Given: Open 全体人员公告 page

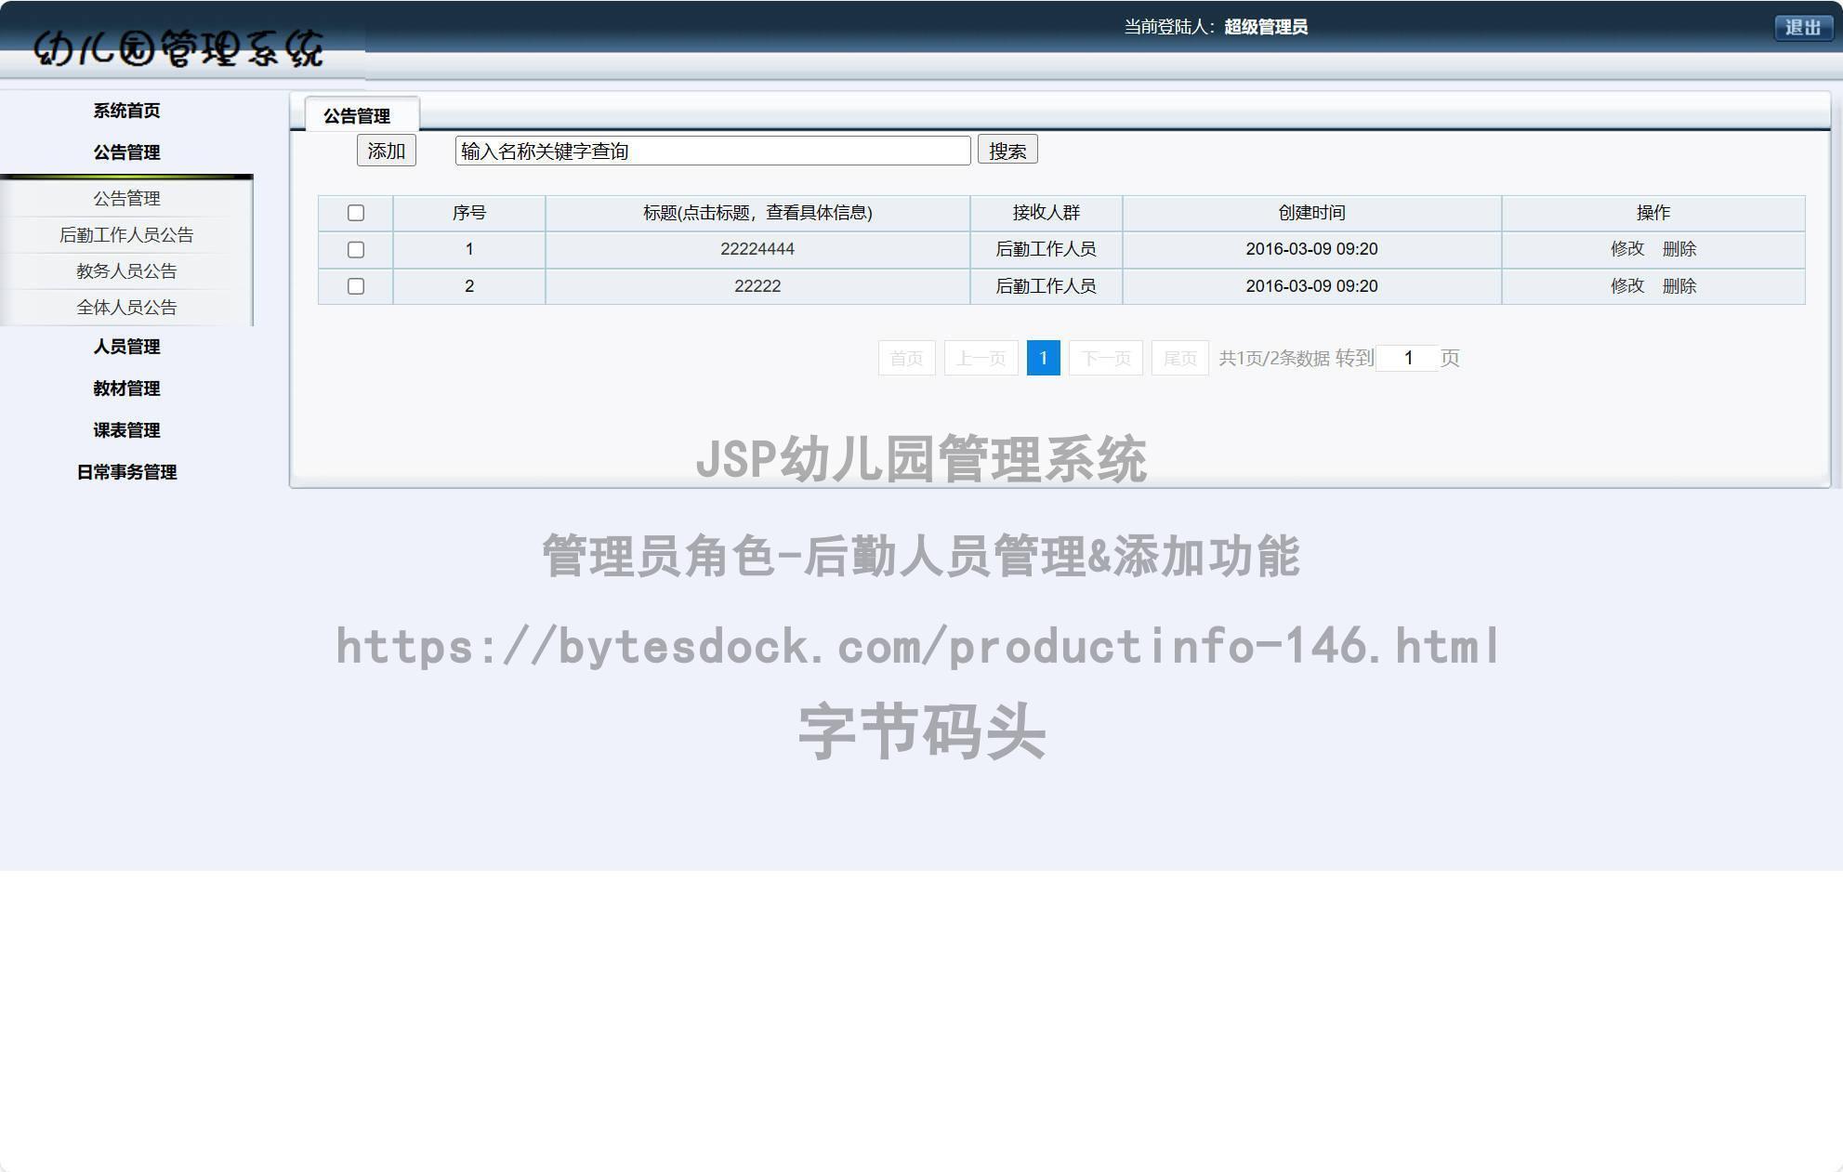Looking at the screenshot, I should tap(126, 307).
